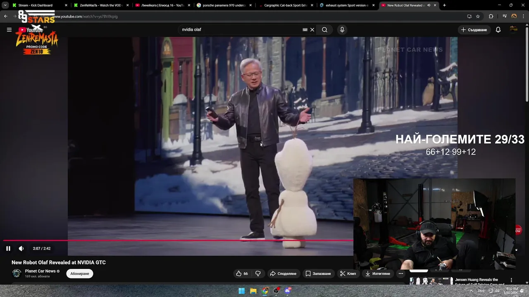Install app icon in the address bar
The width and height of the screenshot is (529, 297).
[x=469, y=16]
